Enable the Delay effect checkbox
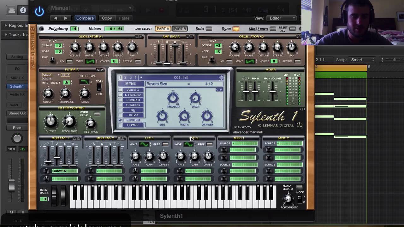Viewport: 404px width, 227px height. pos(120,115)
